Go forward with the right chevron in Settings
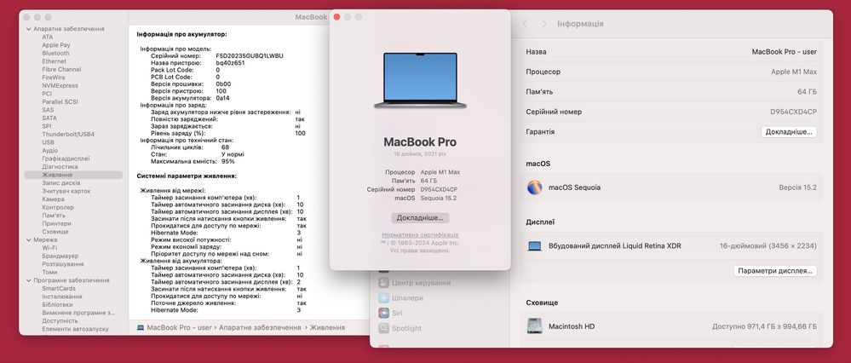The height and width of the screenshot is (363, 851). pyautogui.click(x=543, y=24)
